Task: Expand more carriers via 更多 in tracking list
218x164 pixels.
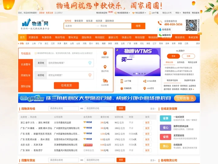Action: pyautogui.click(x=191, y=89)
